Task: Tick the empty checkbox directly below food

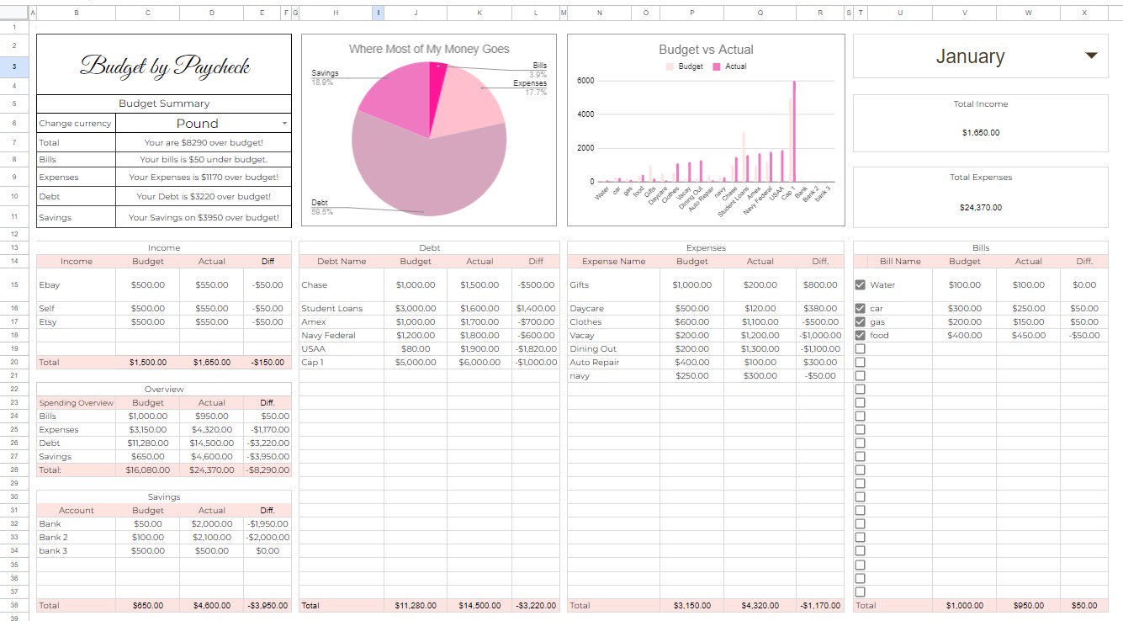Action: click(x=860, y=349)
